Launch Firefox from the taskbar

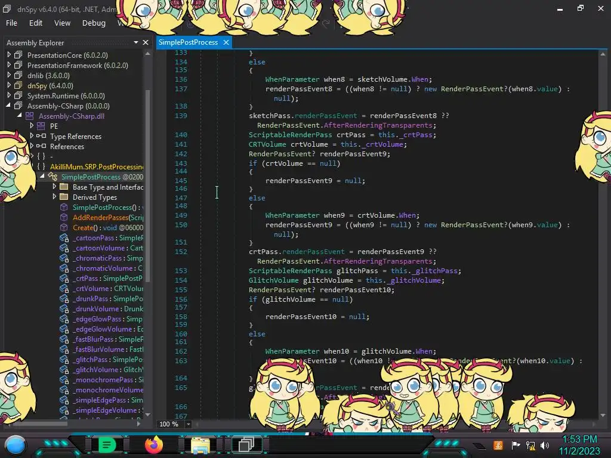(x=153, y=445)
